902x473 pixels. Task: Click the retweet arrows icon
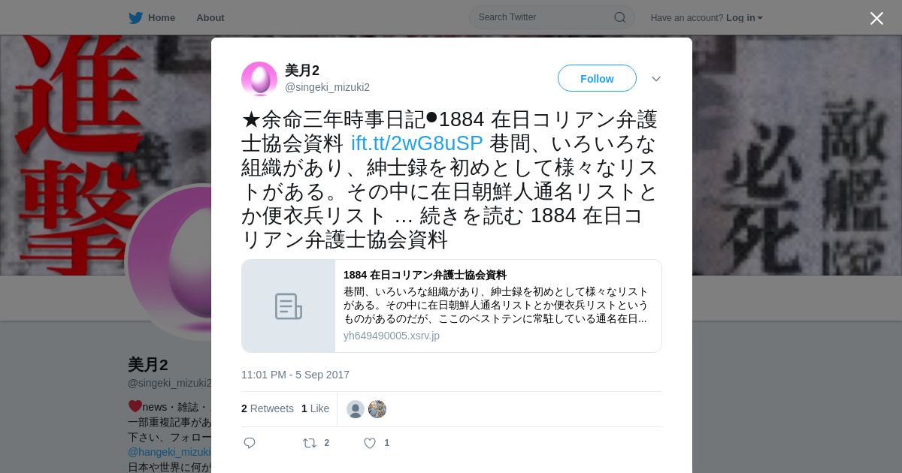(309, 443)
